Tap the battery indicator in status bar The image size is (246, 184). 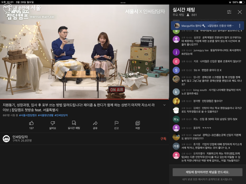(241, 2)
